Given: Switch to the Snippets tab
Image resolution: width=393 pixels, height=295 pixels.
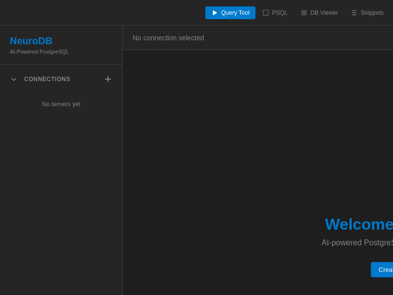Looking at the screenshot, I should click(x=367, y=13).
